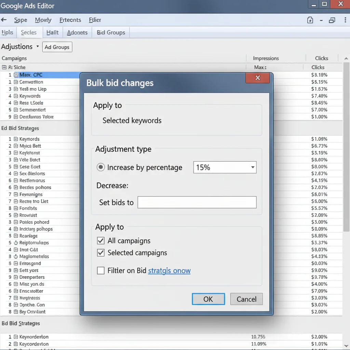Open the Adjustions dropdown arrow
350x350 pixels.
tap(38, 46)
